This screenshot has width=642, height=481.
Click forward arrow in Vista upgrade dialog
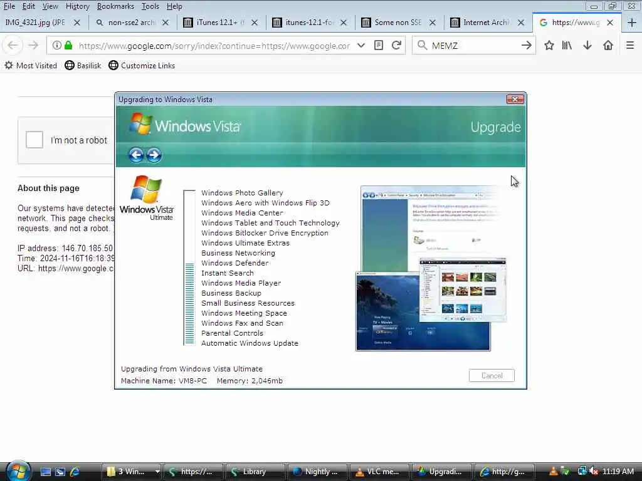pos(154,155)
